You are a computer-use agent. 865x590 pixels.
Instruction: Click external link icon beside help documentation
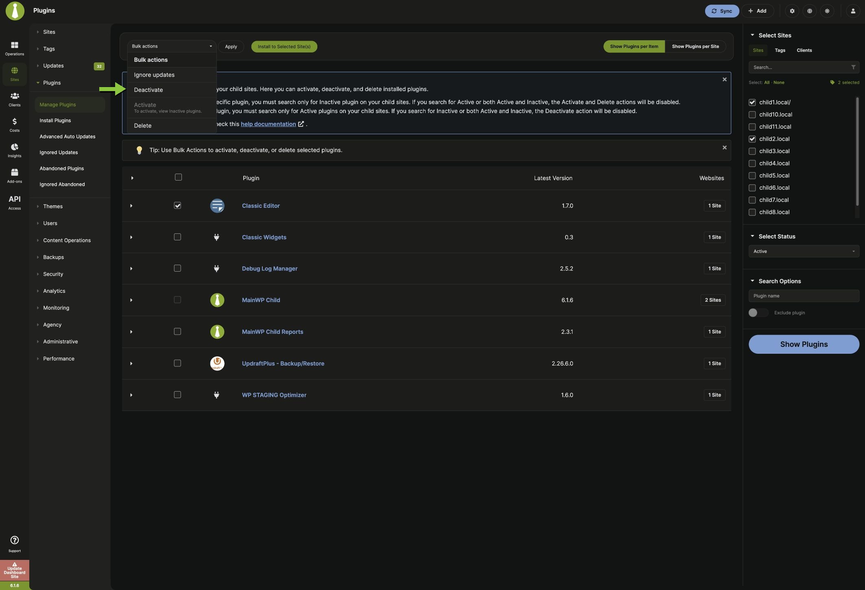[x=301, y=124]
